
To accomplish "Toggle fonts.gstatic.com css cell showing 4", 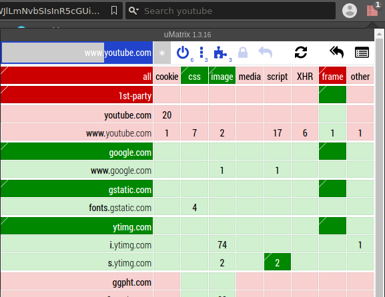I will coord(194,206).
